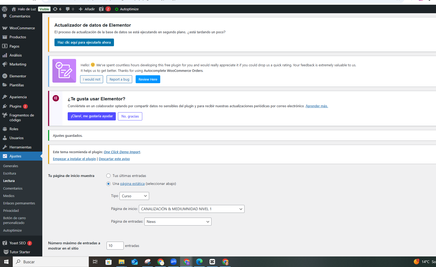
Task: Open WooCommerce sidebar icon
Action: [5, 28]
